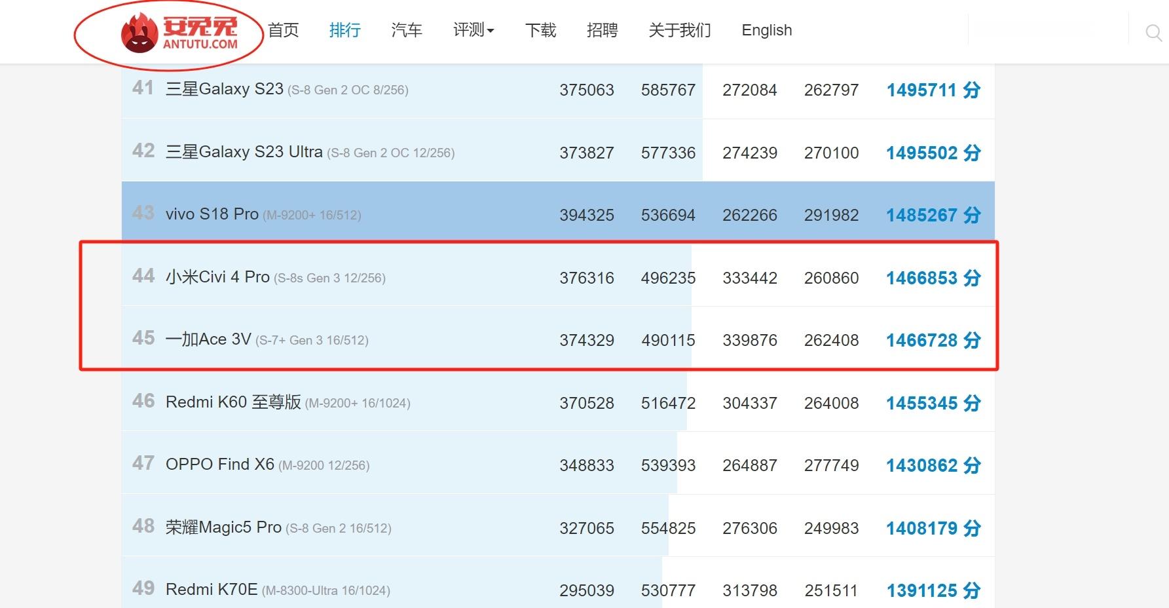Click the value 585767 for Galaxy S23
This screenshot has height=608, width=1169.
[x=668, y=90]
